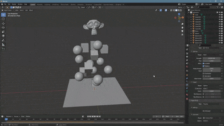Viewport: 224px width, 126px height.
Task: Select the Scale tool
Action: pos(3,32)
